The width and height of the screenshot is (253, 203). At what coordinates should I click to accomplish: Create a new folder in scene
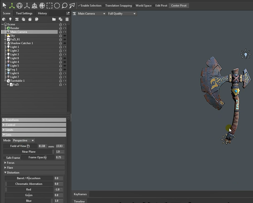click(54, 19)
